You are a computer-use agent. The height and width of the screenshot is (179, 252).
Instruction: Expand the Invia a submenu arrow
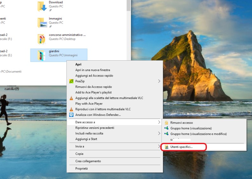coord(159,146)
